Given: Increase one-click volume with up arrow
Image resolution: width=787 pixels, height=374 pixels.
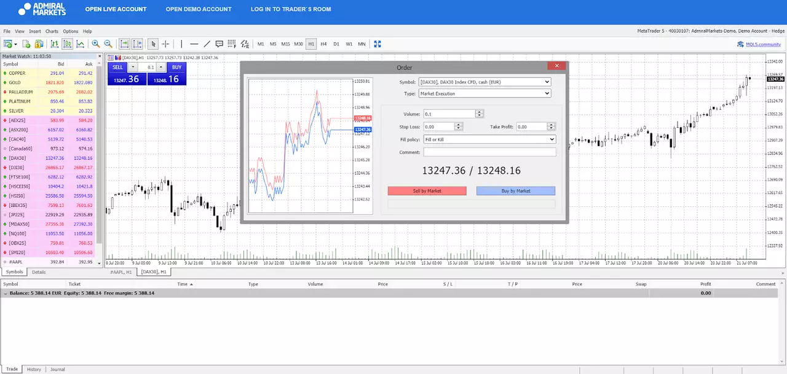Looking at the screenshot, I should (161, 67).
